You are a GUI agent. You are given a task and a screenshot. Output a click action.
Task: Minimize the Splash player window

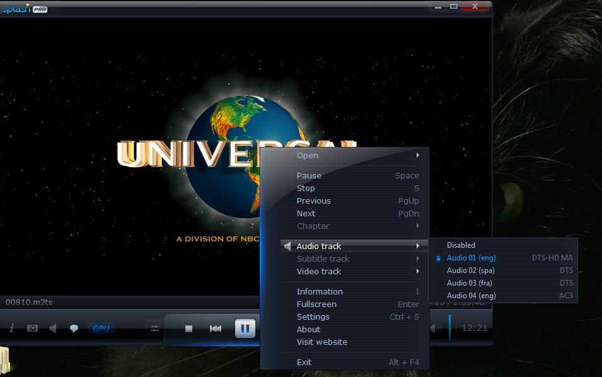pos(437,6)
